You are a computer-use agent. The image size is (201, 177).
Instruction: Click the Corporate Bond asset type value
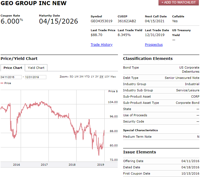188,103
